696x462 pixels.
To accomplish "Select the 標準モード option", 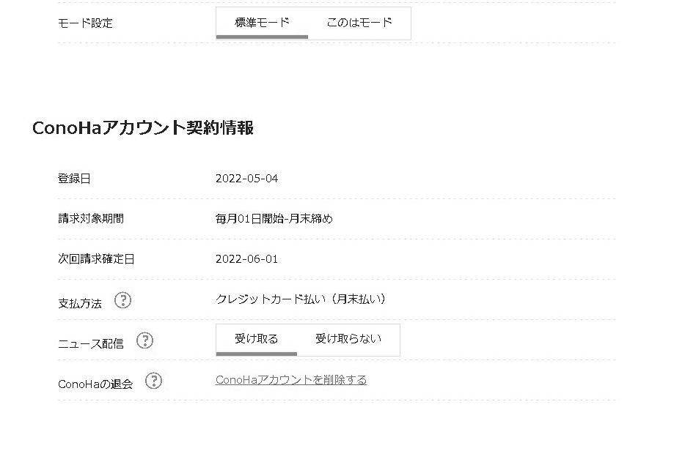I will (x=261, y=22).
